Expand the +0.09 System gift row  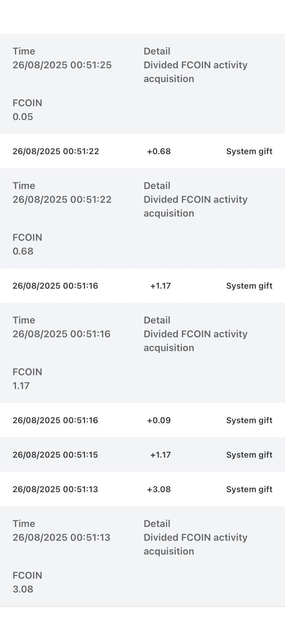click(142, 420)
